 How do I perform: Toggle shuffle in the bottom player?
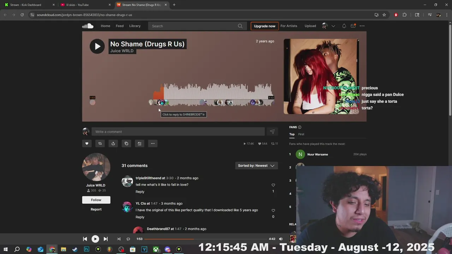[119, 239]
